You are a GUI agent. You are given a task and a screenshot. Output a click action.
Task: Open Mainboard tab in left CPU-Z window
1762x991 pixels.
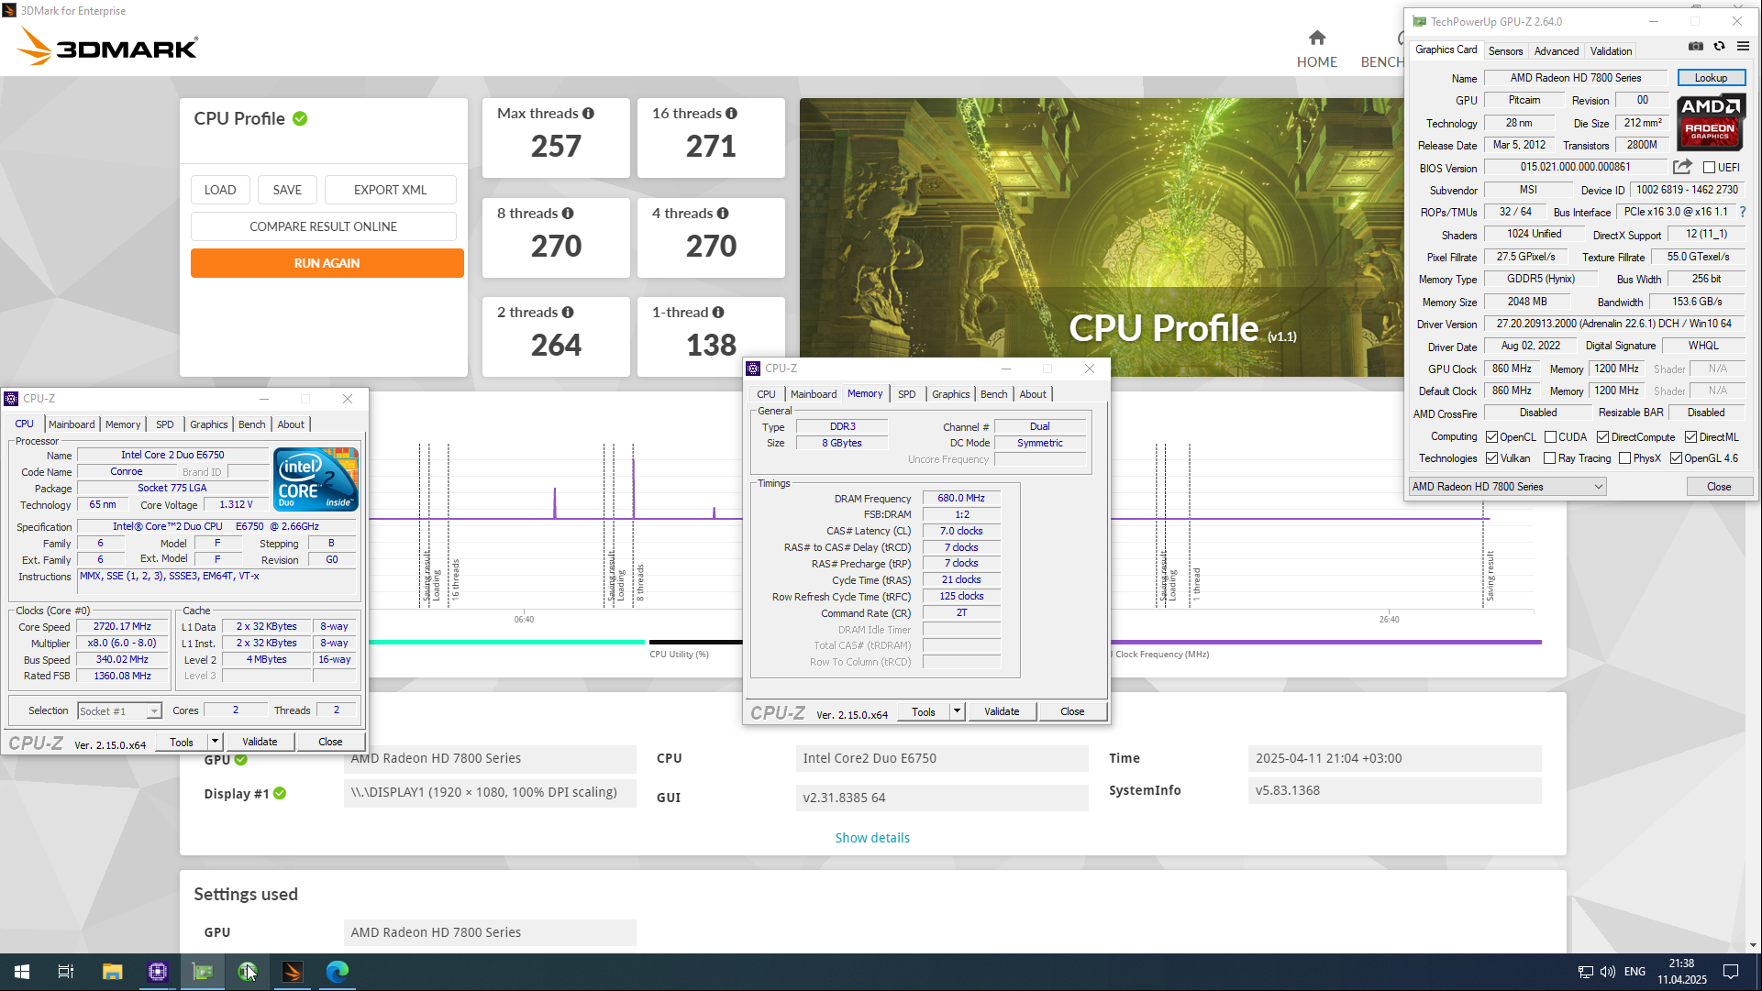(72, 424)
